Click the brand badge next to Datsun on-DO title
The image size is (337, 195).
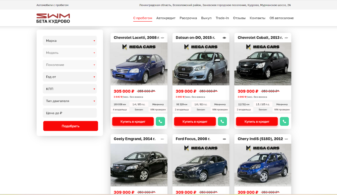click(224, 38)
